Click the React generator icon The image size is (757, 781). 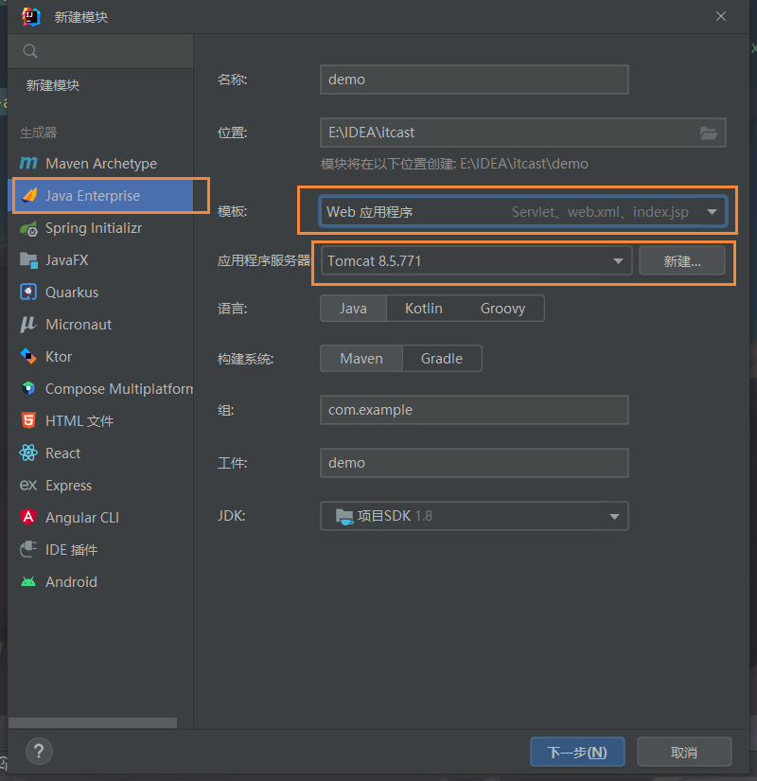coord(28,453)
